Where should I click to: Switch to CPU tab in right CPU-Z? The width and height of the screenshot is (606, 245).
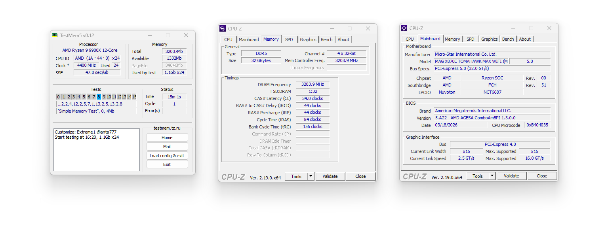point(409,39)
